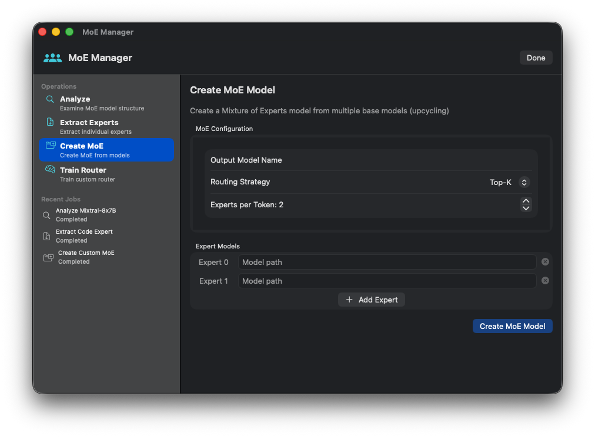This screenshot has height=437, width=595.
Task: Click the Train Router brain icon
Action: coord(50,170)
